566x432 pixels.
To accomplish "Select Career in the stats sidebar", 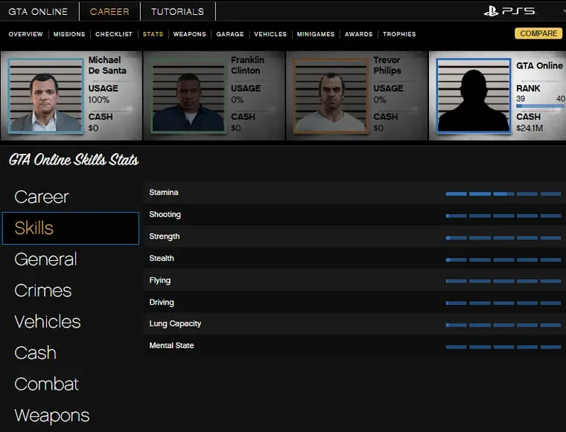I will coord(42,197).
